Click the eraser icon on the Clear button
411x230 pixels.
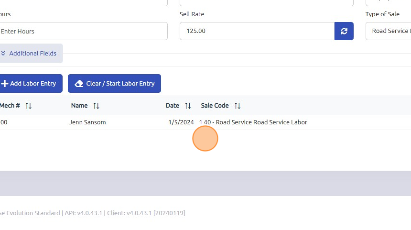click(79, 83)
